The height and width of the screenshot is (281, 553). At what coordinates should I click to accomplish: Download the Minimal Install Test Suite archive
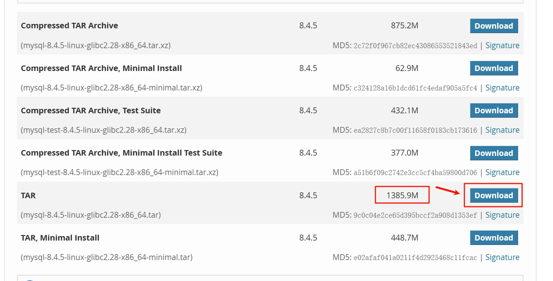(493, 153)
